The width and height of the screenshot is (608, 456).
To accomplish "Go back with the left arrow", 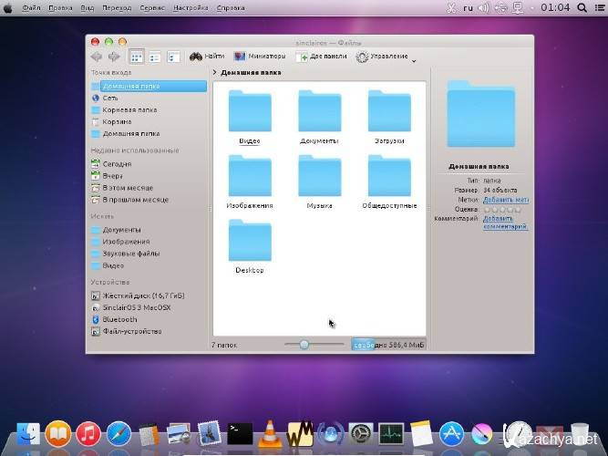I will tap(97, 57).
